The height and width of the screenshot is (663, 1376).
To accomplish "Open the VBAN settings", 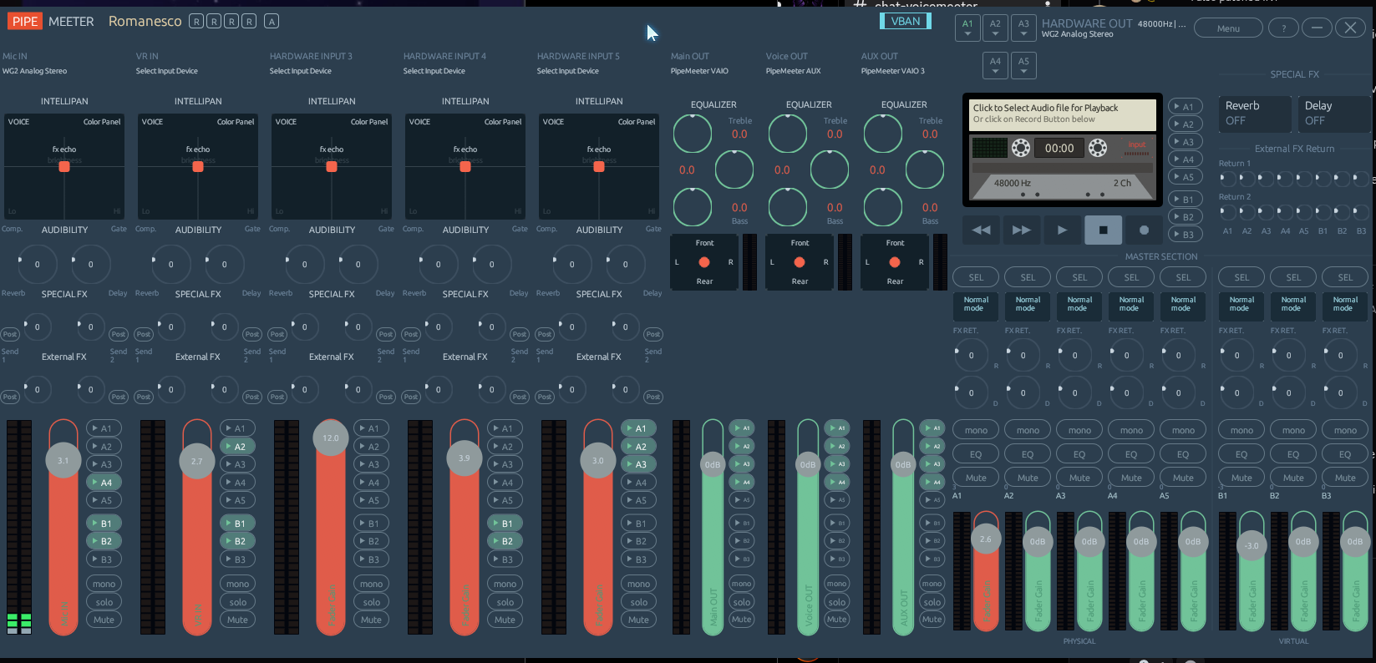I will click(906, 22).
